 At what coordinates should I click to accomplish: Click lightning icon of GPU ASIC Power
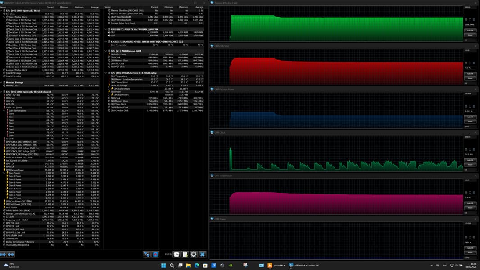coord(109,54)
